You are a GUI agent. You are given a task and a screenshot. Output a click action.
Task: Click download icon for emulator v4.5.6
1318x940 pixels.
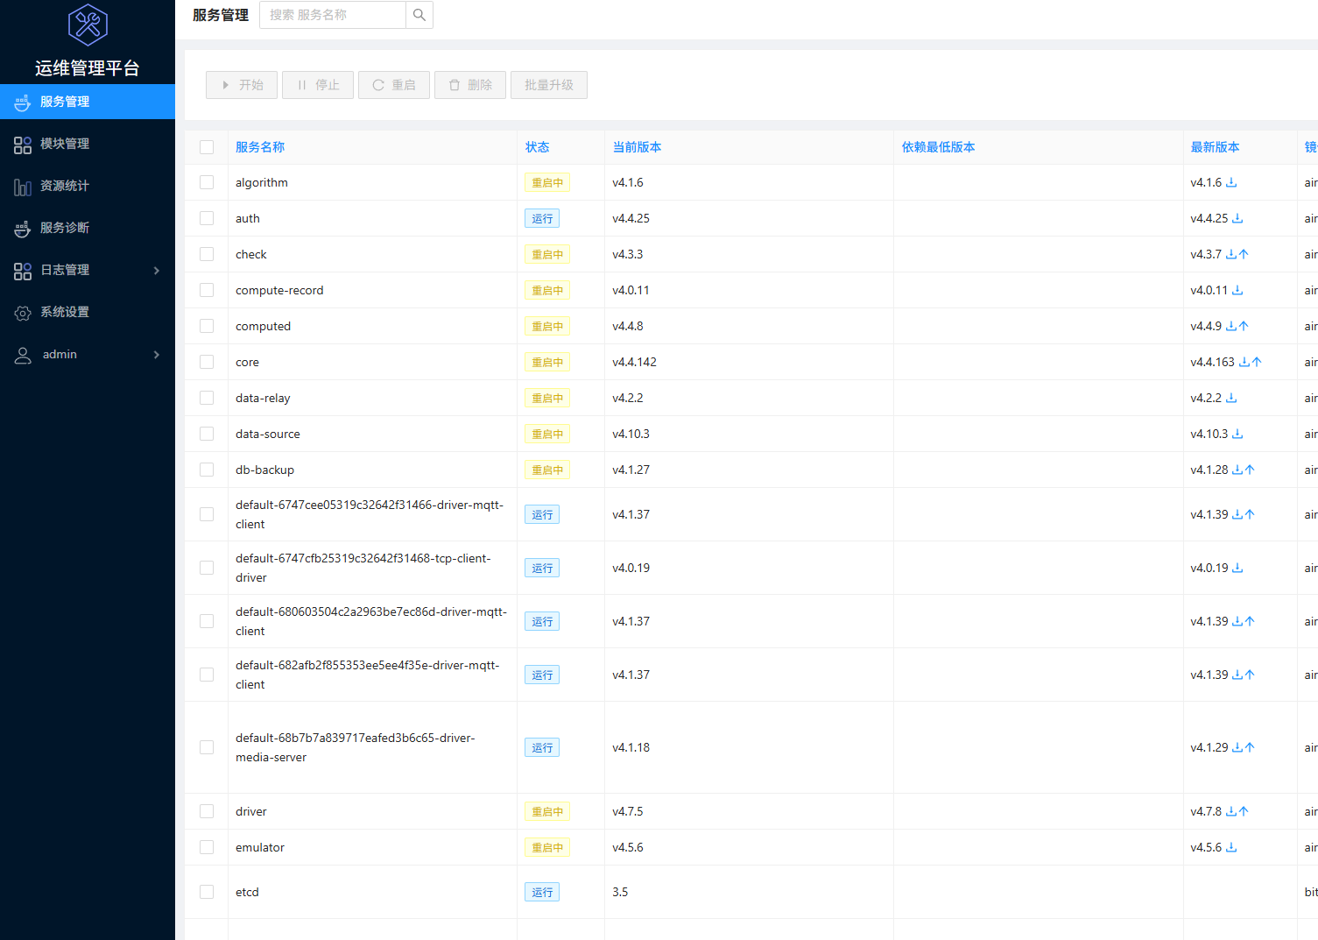1231,847
